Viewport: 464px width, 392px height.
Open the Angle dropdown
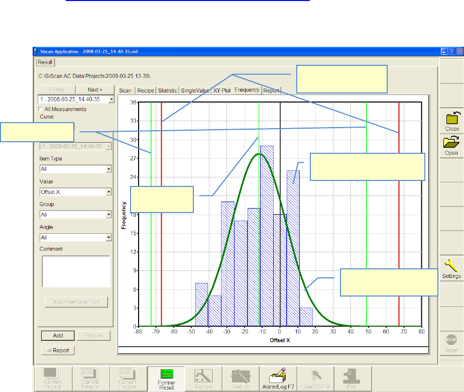109,238
